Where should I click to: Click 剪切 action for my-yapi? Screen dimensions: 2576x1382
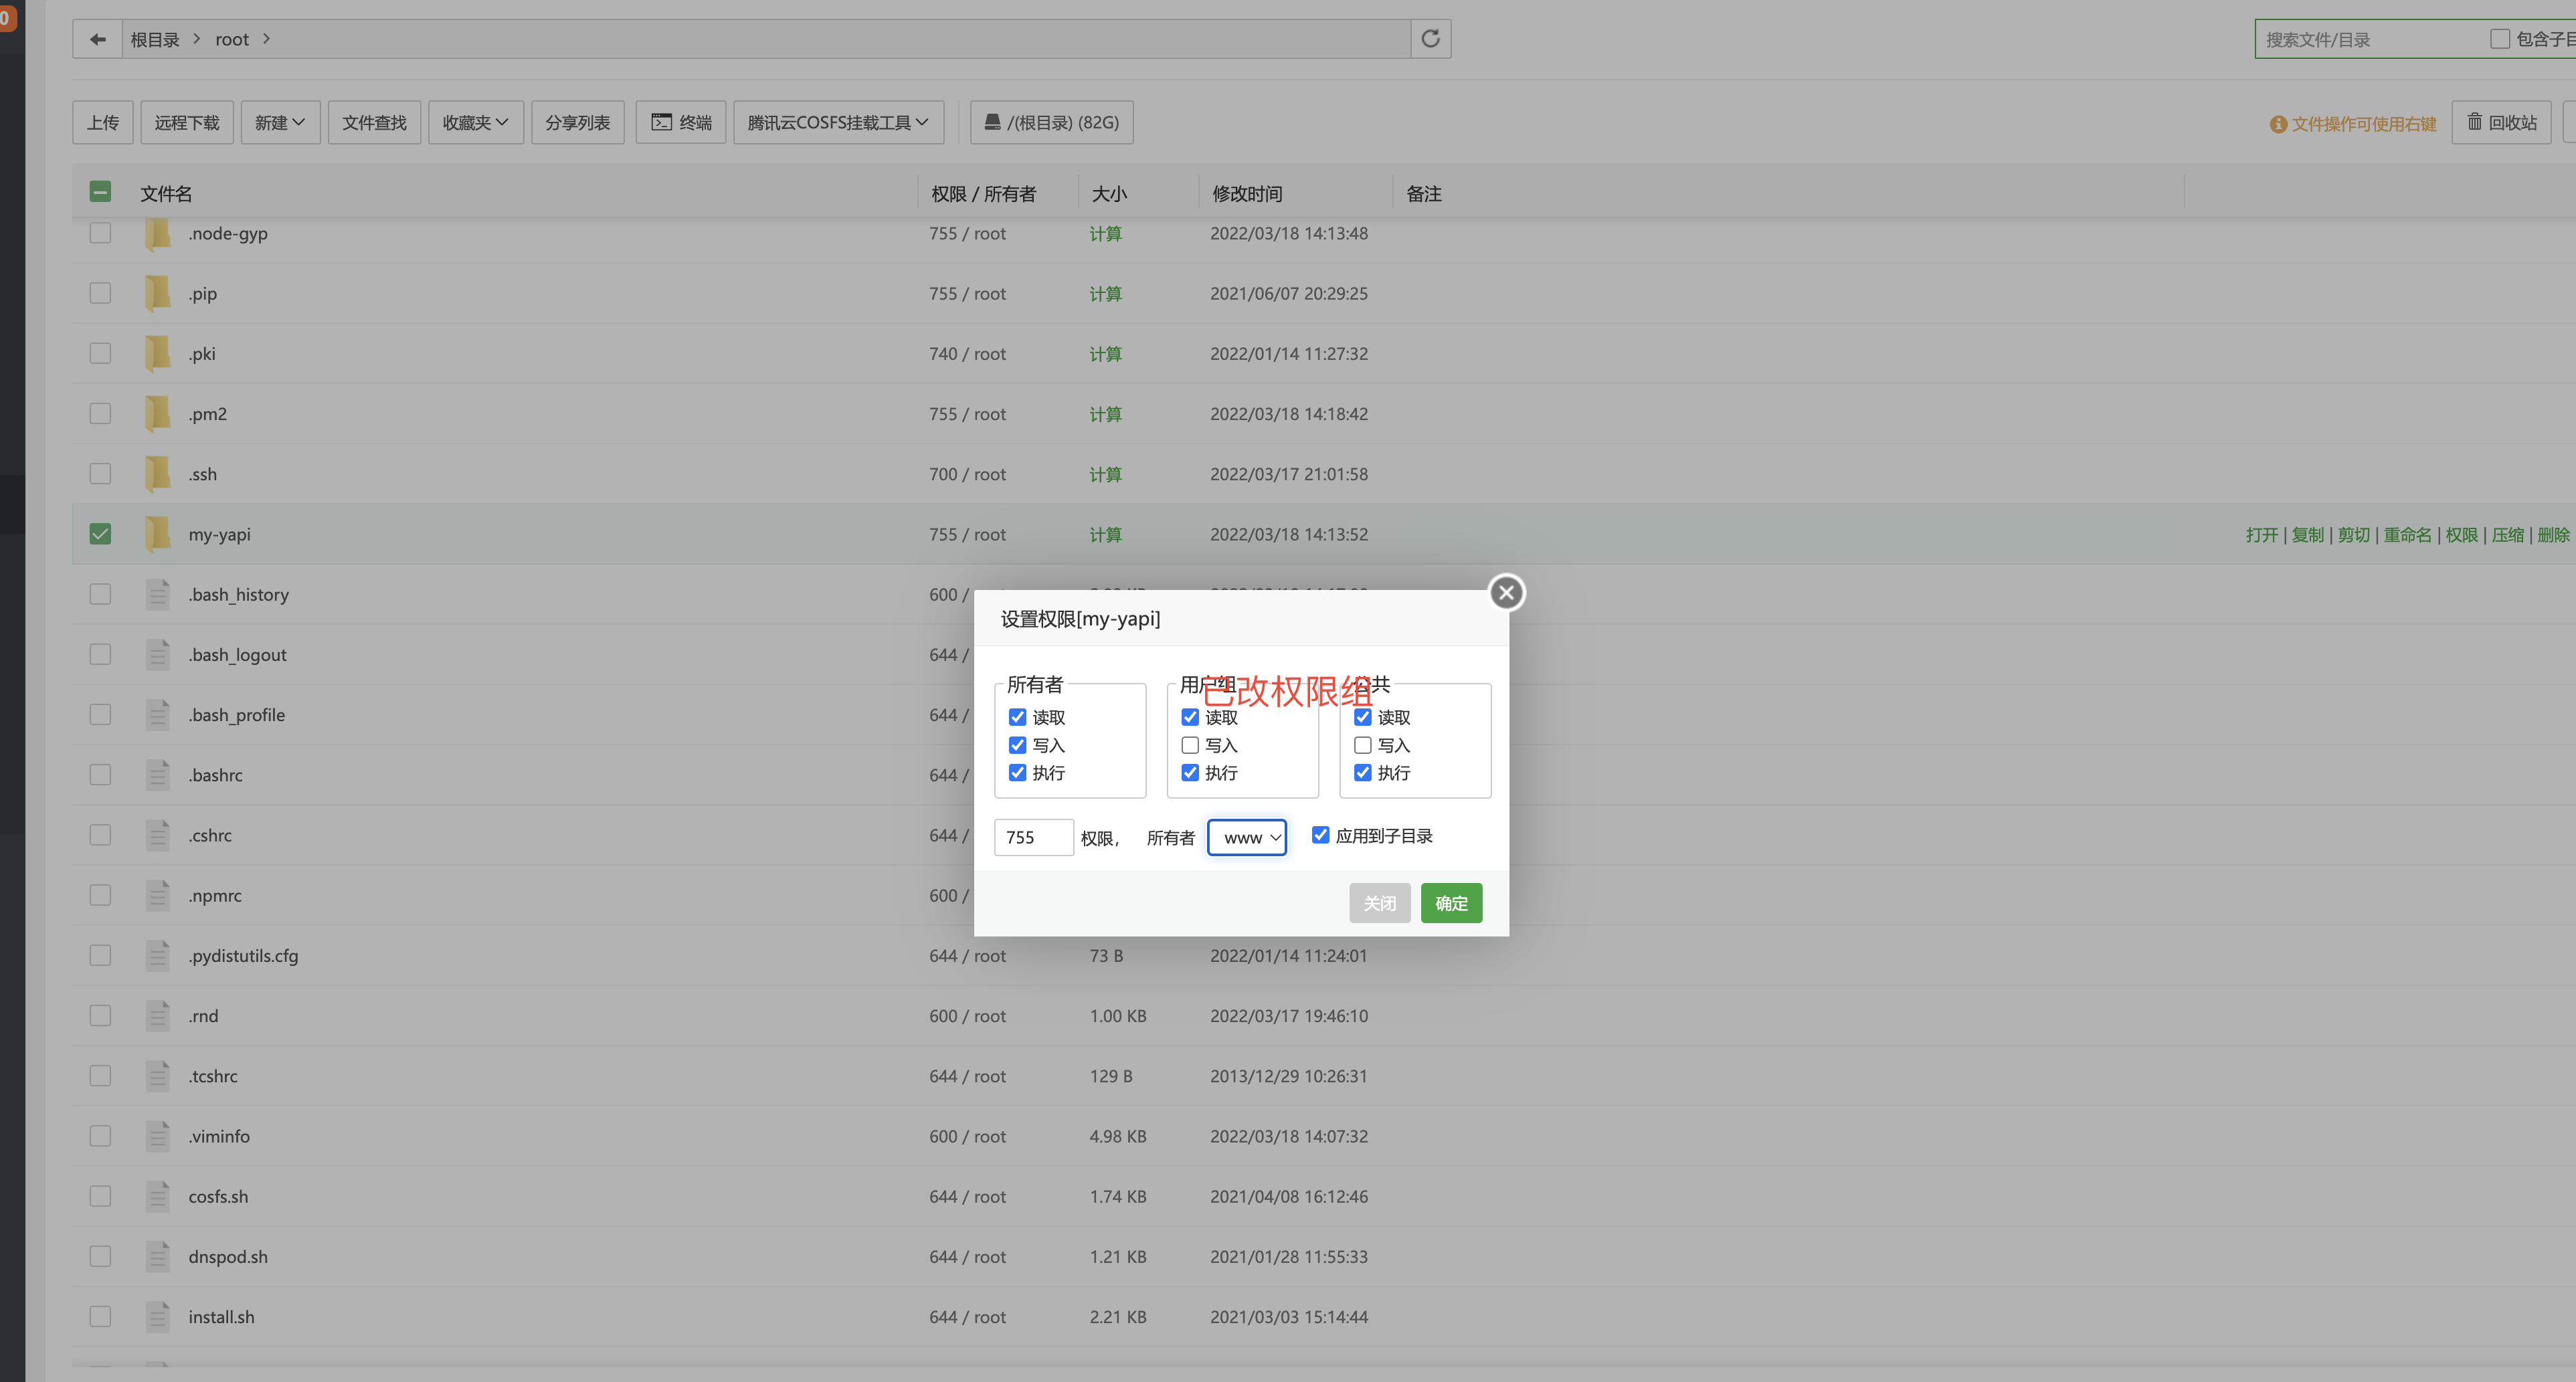click(2353, 535)
